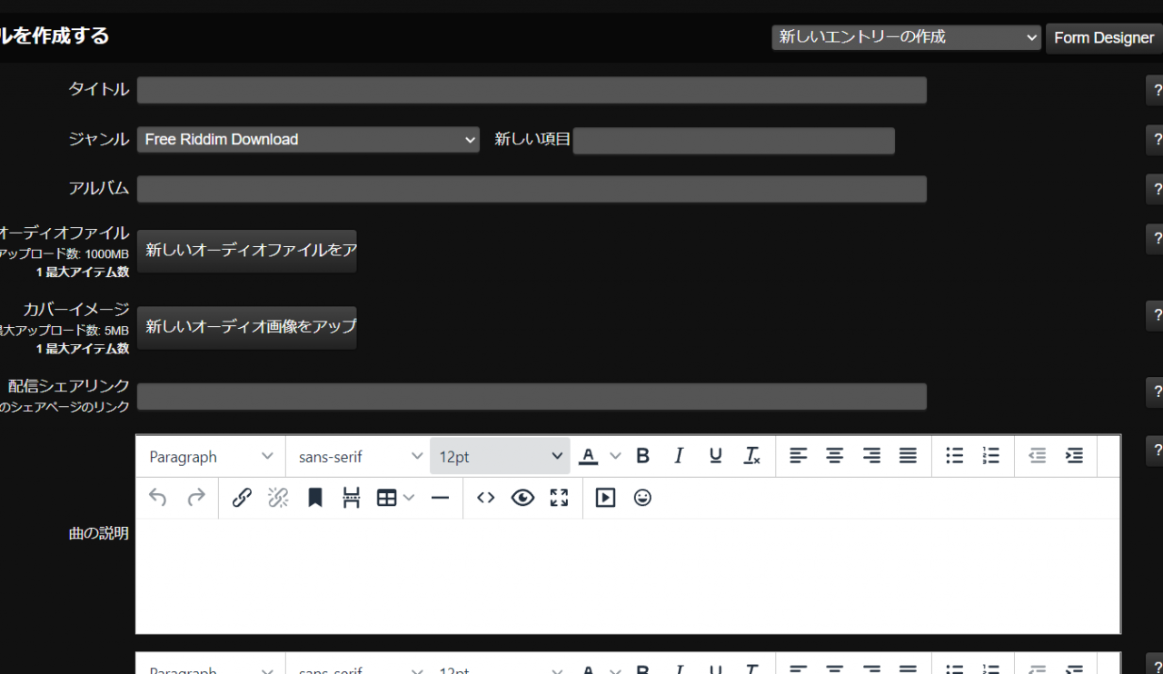Viewport: 1163px width, 674px height.
Task: Click the タイトル input field
Action: point(532,90)
